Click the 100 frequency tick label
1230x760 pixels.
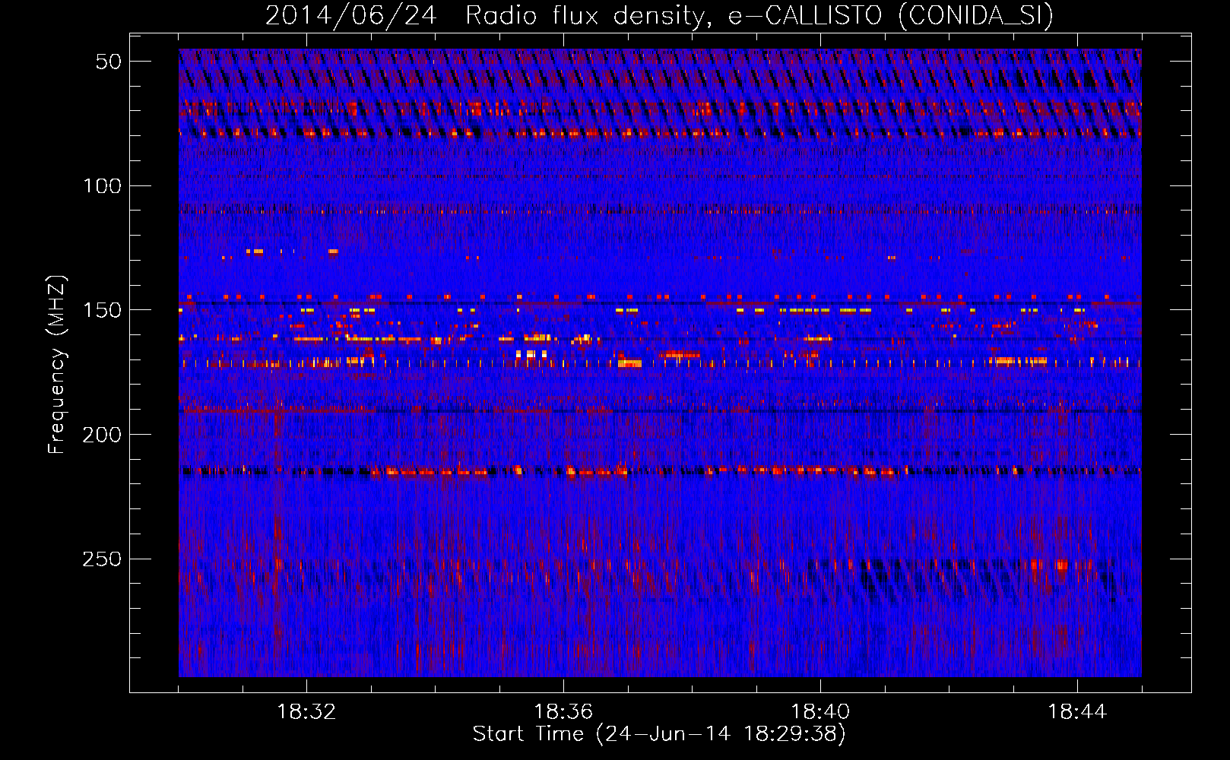pos(103,186)
